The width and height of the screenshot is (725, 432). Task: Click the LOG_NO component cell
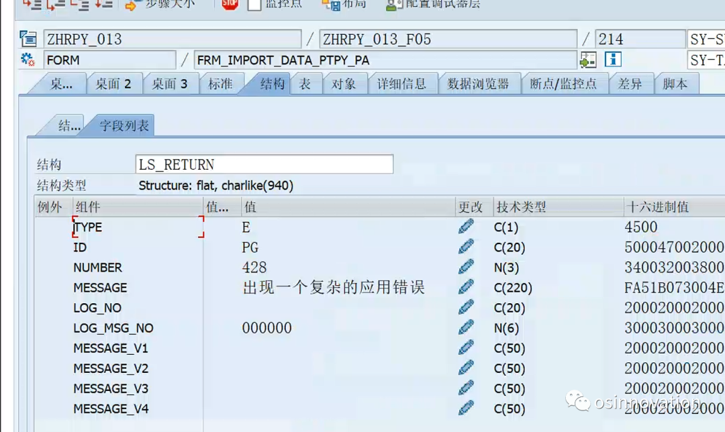[138, 308]
